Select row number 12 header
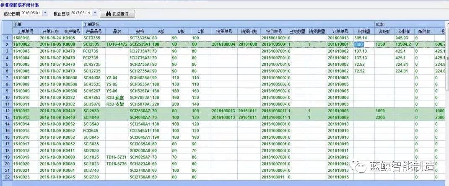This screenshot has width=449, height=186. [6, 111]
